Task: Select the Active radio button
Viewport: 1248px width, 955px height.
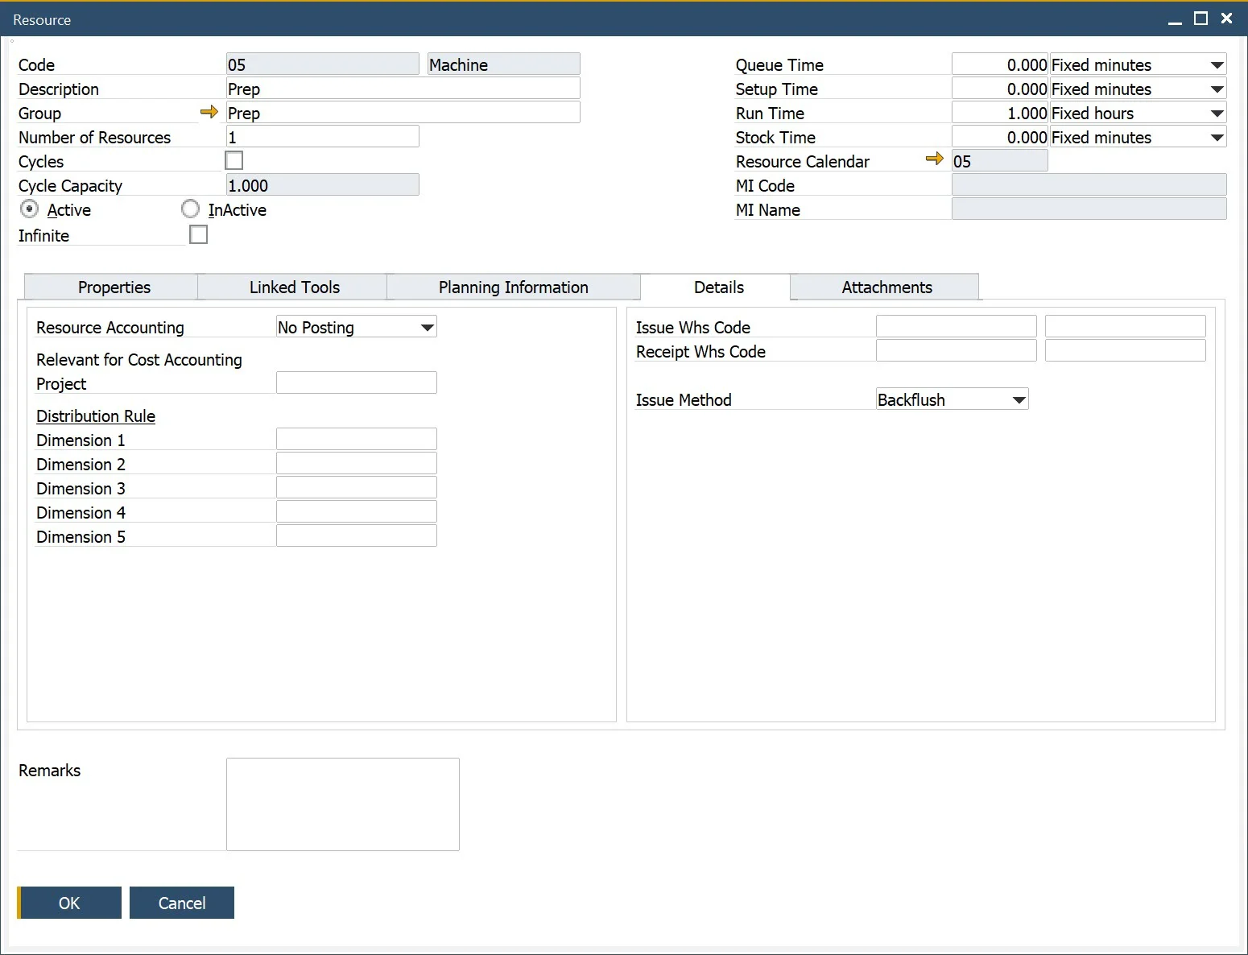Action: 30,209
